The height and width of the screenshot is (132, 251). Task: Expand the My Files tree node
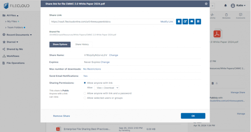pos(6,21)
